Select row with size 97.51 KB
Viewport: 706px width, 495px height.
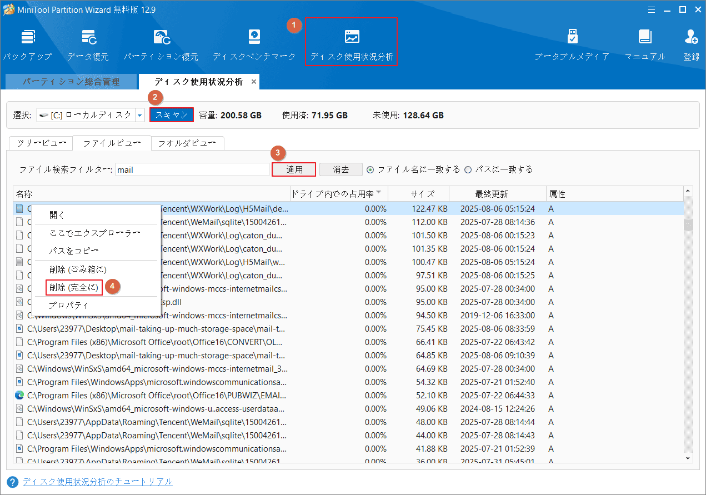[x=348, y=276]
